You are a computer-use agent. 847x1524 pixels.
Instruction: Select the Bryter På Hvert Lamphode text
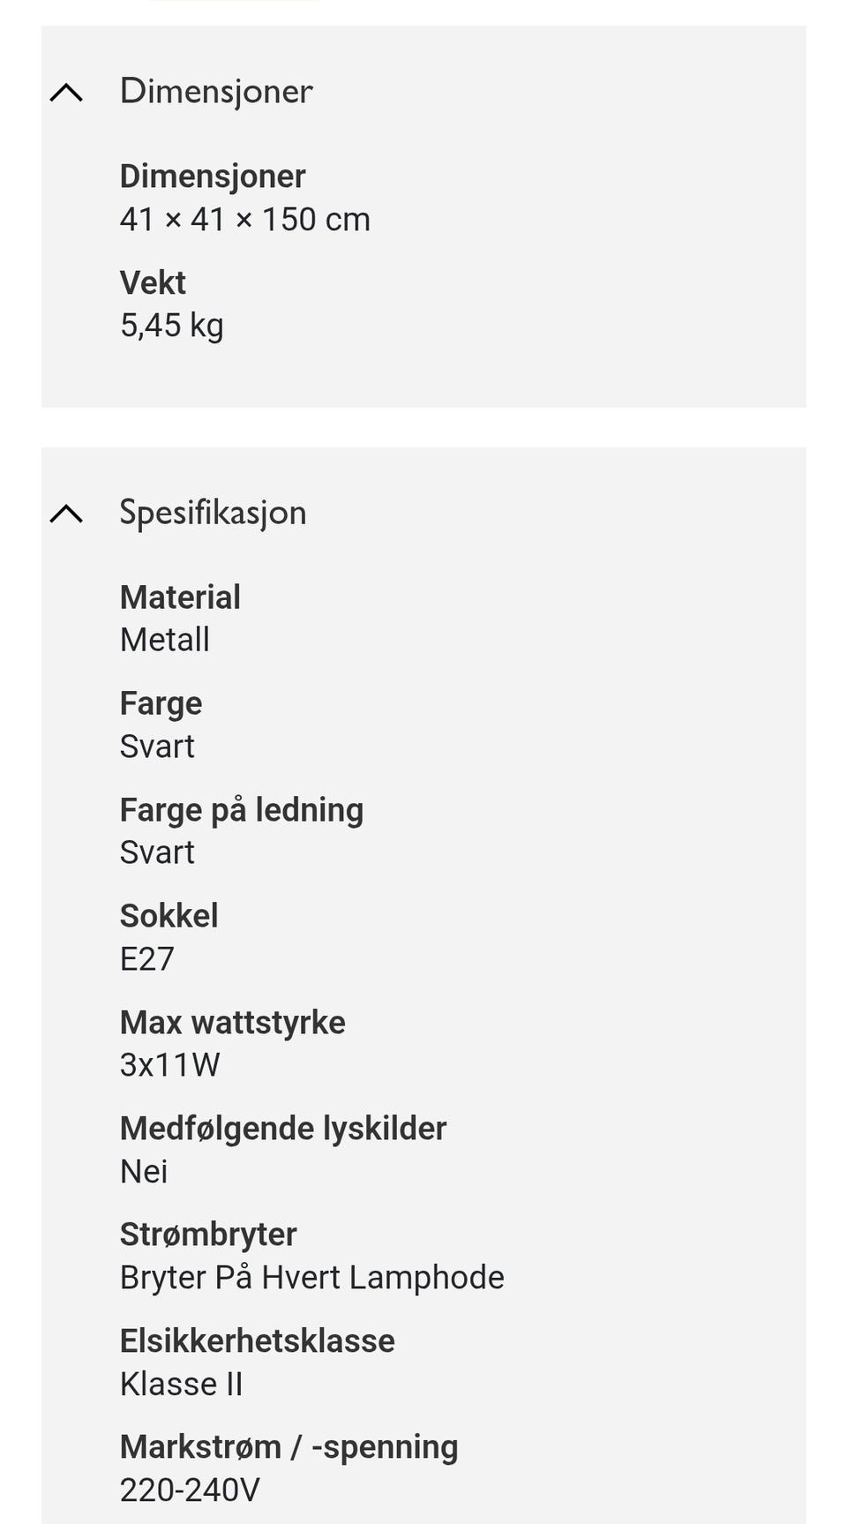pos(312,1278)
